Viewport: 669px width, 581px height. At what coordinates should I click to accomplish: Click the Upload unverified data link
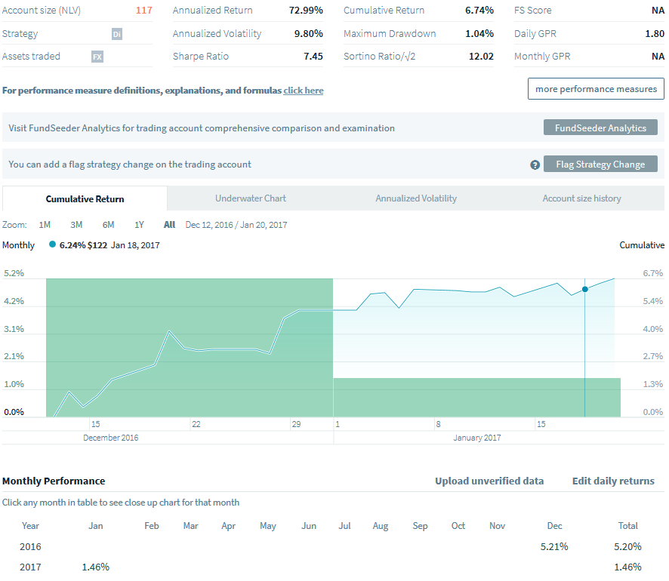click(x=489, y=481)
